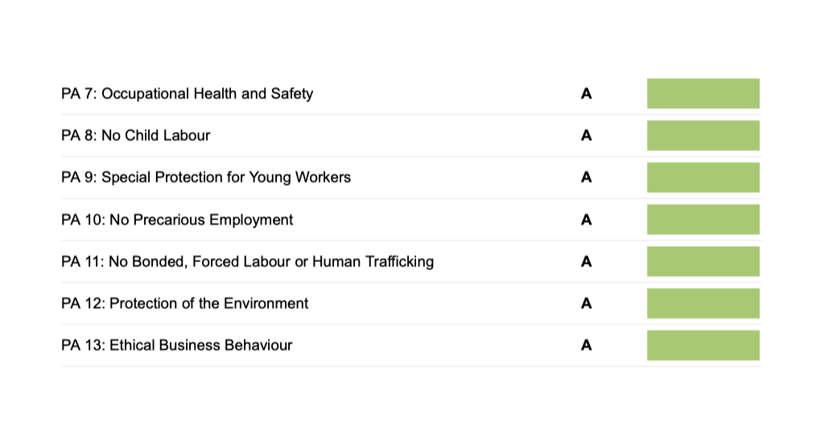The width and height of the screenshot is (837, 426).
Task: Click the A grade for PA 13
Action: pyautogui.click(x=586, y=346)
